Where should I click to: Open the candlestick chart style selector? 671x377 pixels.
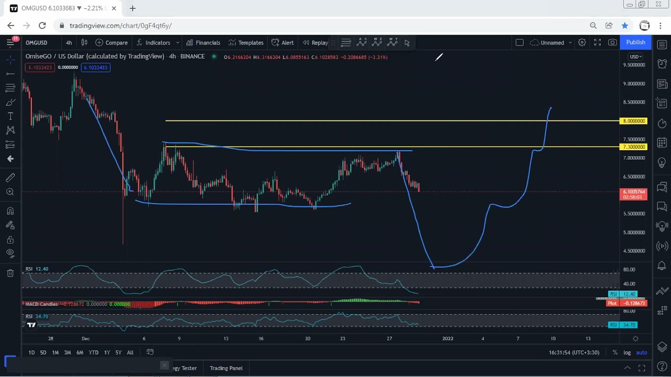[x=84, y=42]
